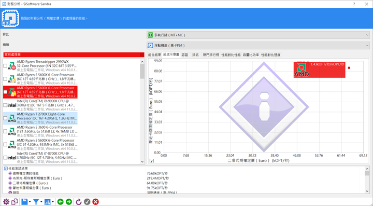Open the 多執行緒 (MT+MC) dropdown
The height and width of the screenshot is (206, 373).
(x=258, y=35)
